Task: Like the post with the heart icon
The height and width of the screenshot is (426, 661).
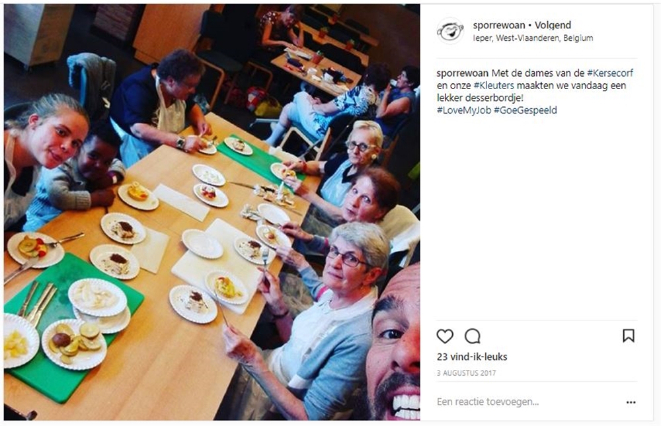Action: (445, 336)
